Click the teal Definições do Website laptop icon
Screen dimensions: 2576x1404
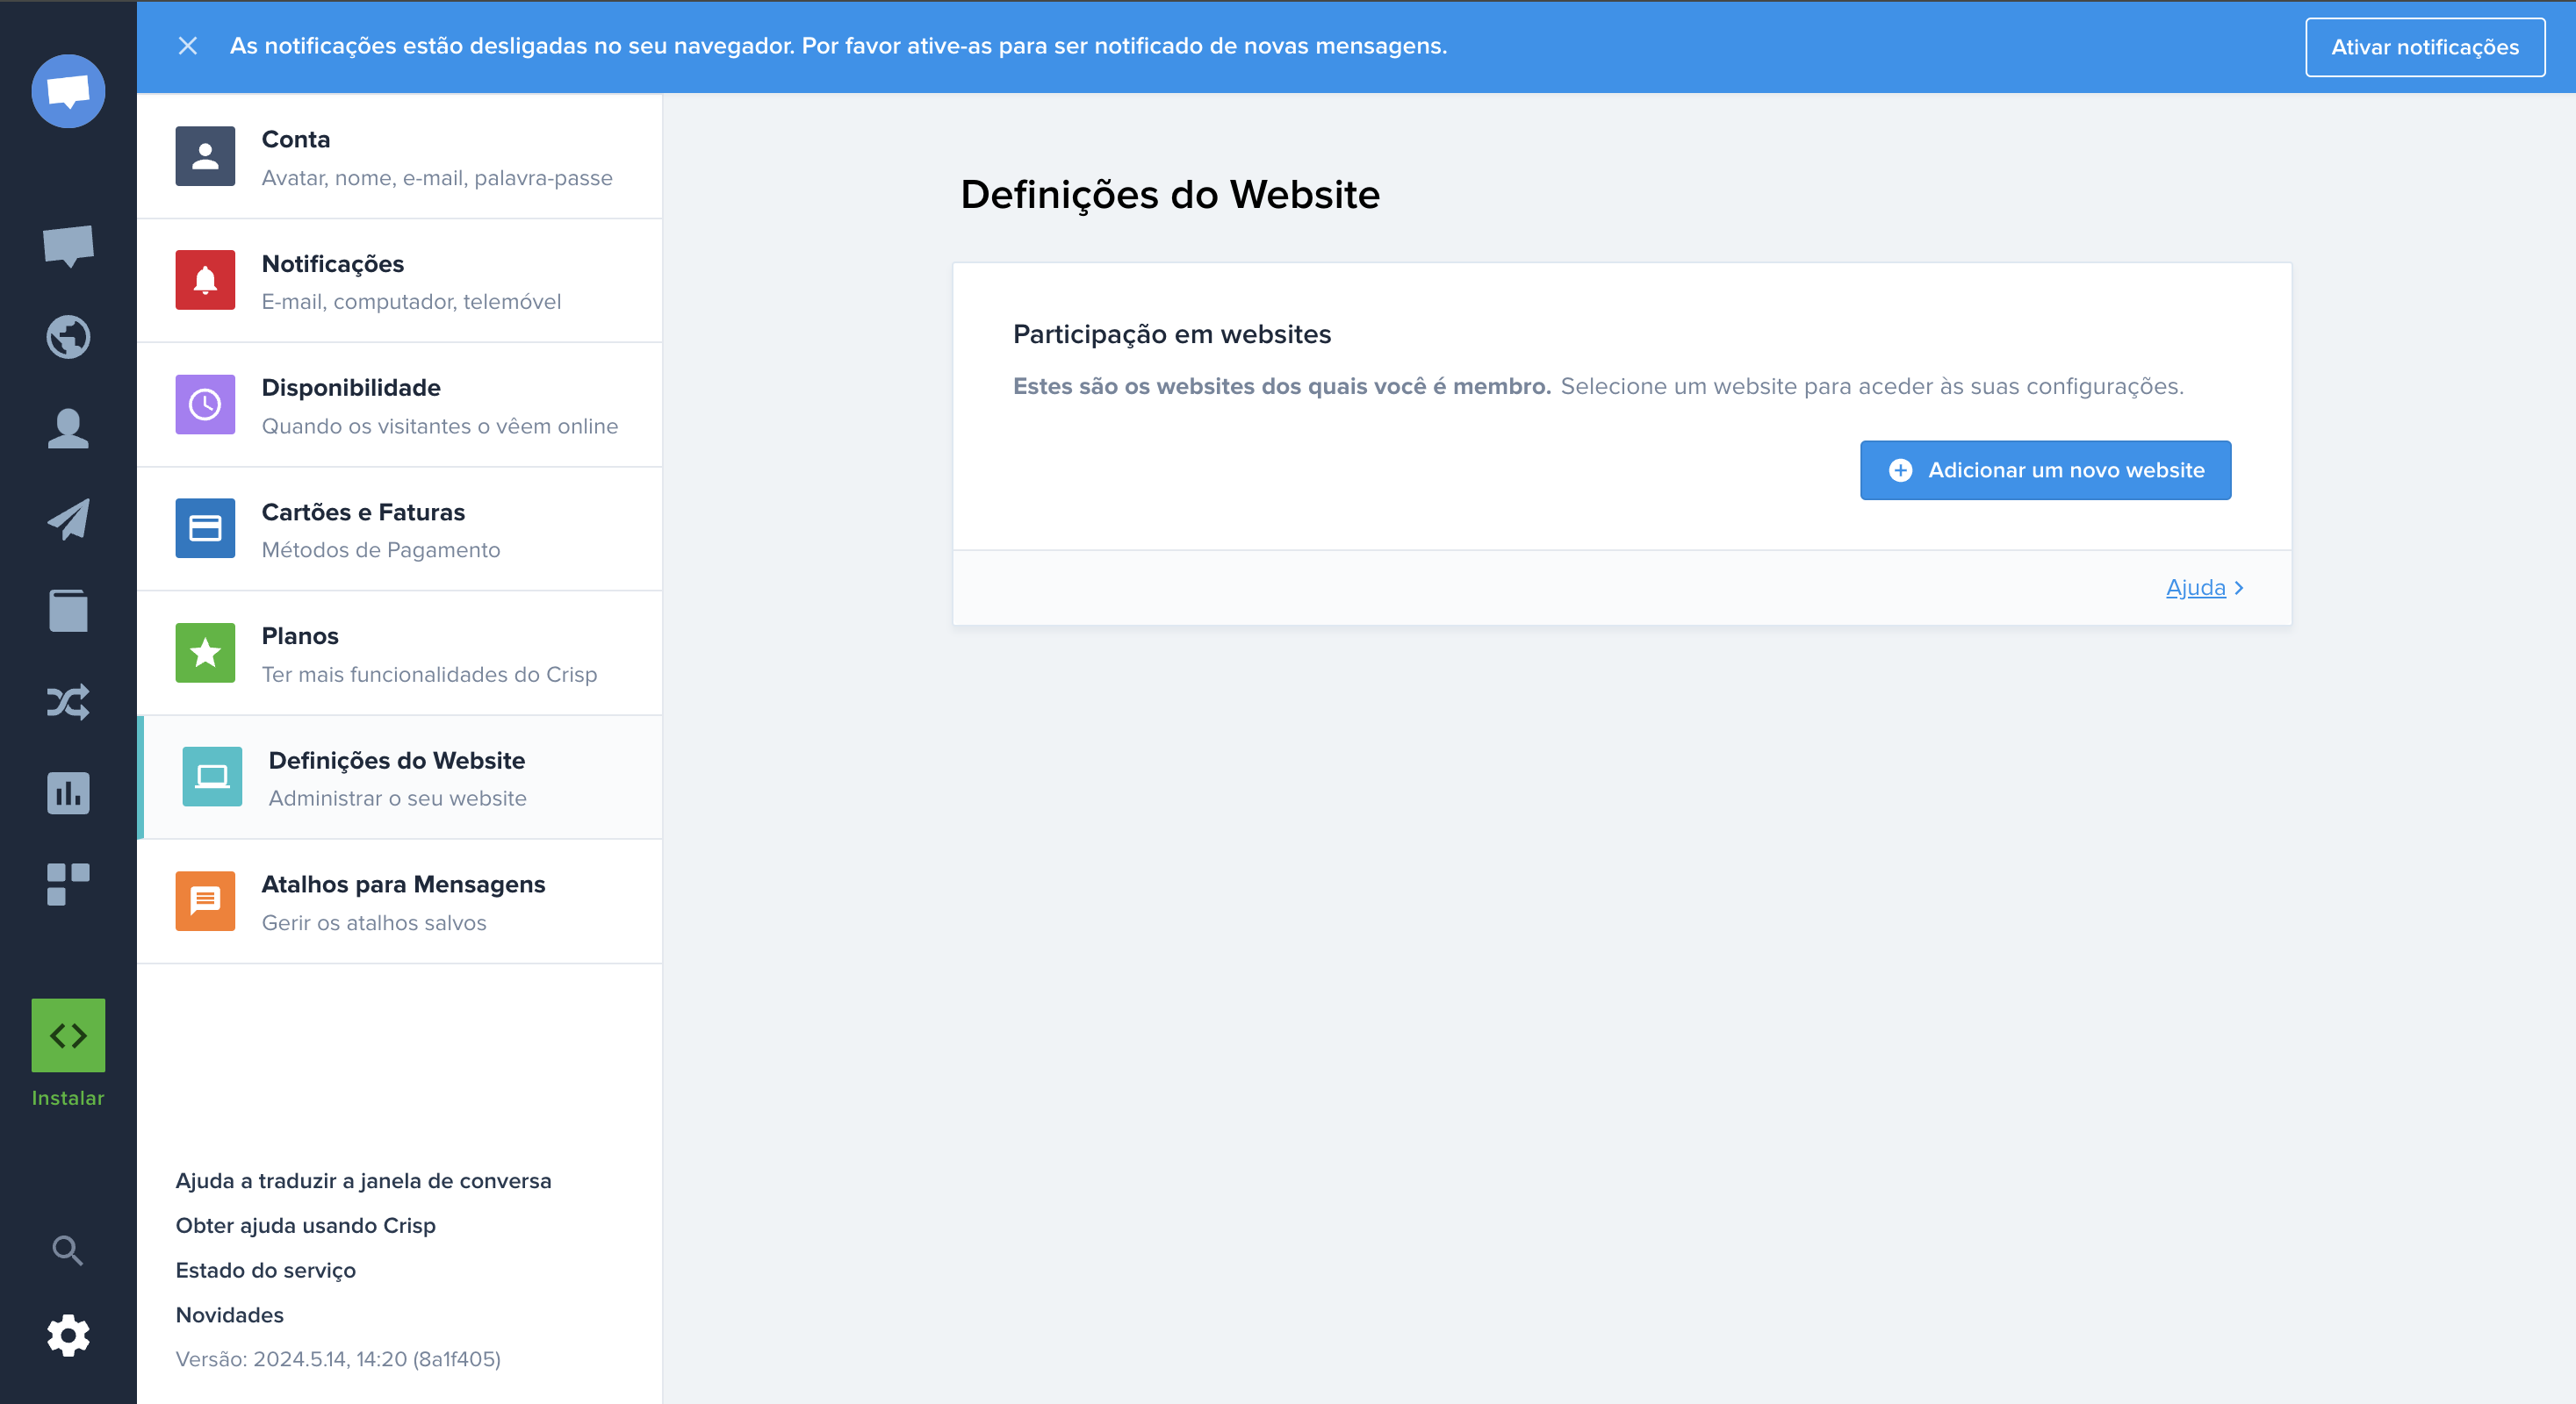212,777
